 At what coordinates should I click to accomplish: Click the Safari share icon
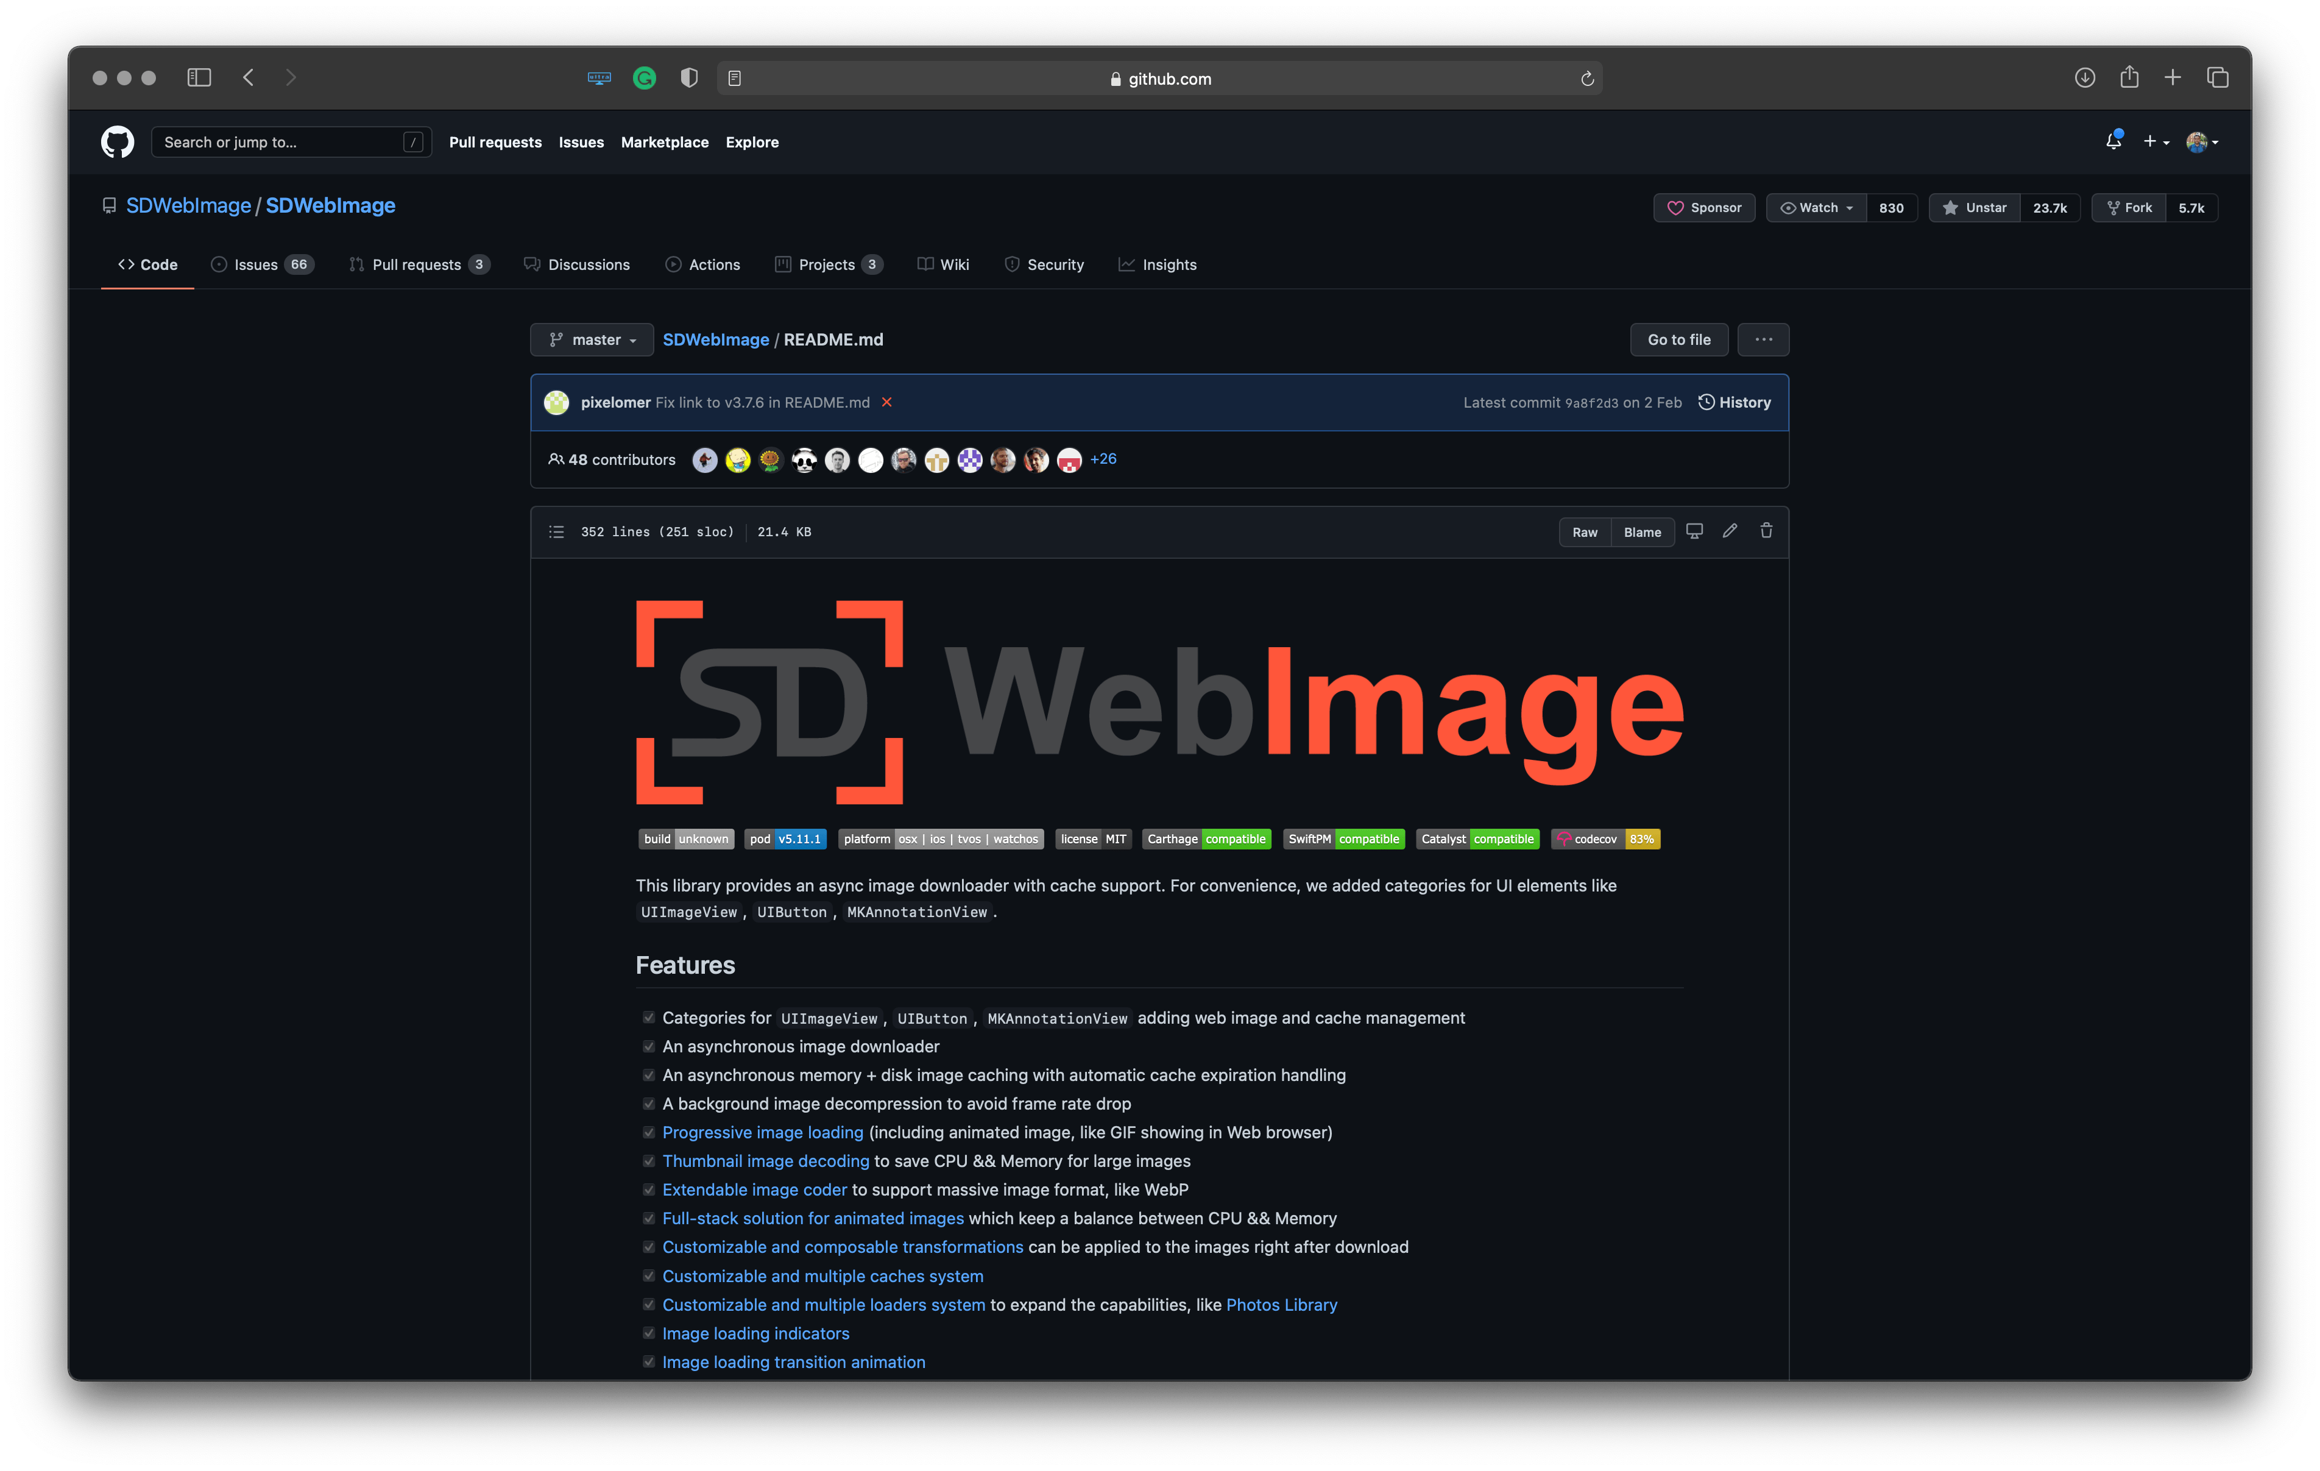coord(2129,77)
